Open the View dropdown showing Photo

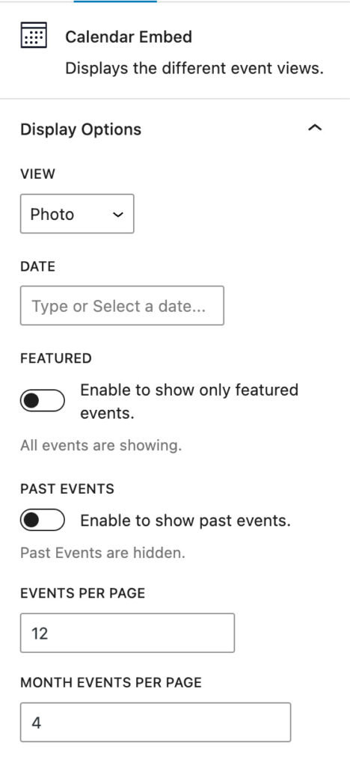pyautogui.click(x=77, y=214)
